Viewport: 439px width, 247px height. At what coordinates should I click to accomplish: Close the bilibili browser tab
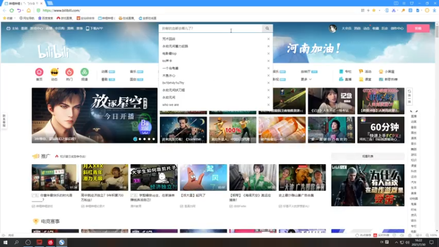point(42,3)
